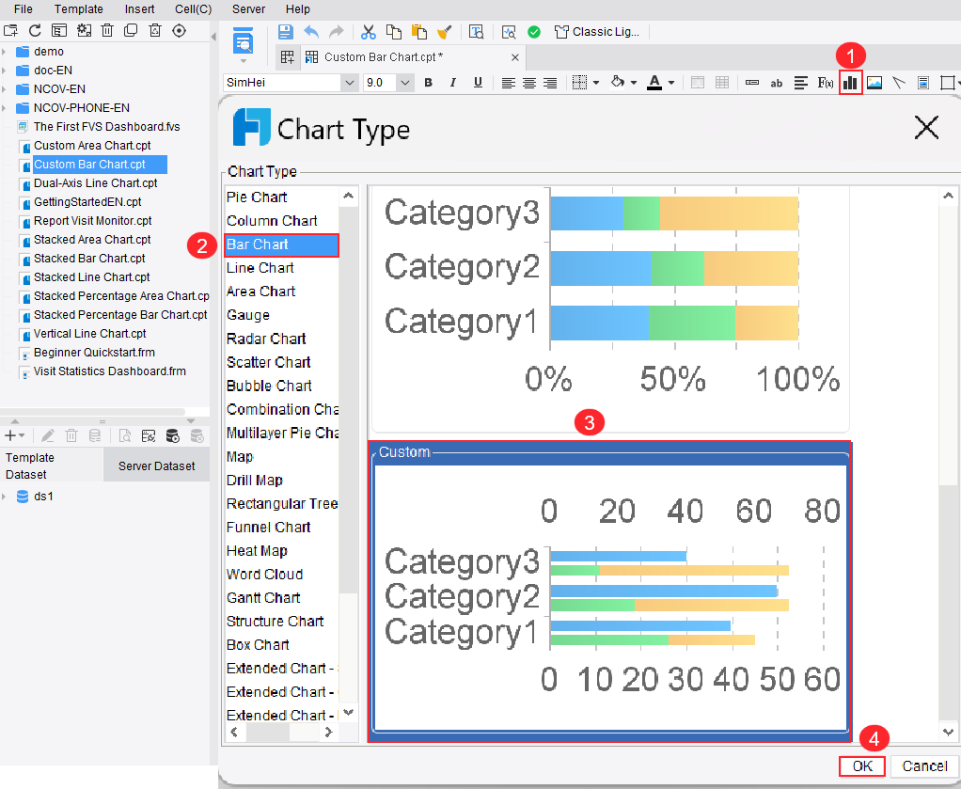Click the Refresh icon above the template tree
Screen dimensions: 961x789
pyautogui.click(x=36, y=30)
